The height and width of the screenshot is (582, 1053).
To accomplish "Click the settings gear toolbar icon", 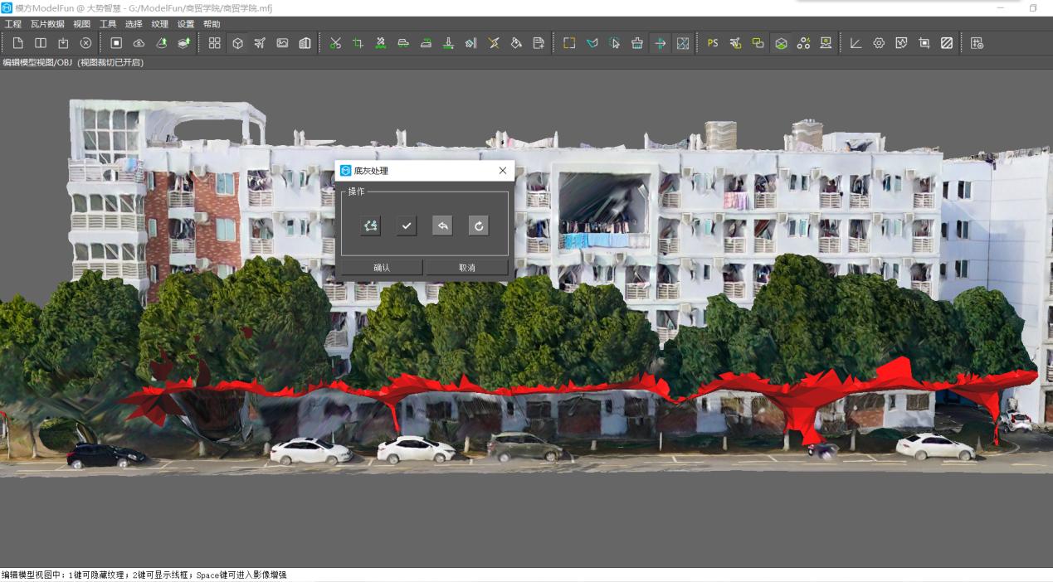I will click(x=879, y=43).
